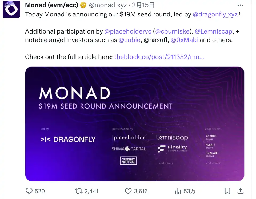Click the @monad_xyz handle
The image size is (256, 199).
[x=107, y=5]
